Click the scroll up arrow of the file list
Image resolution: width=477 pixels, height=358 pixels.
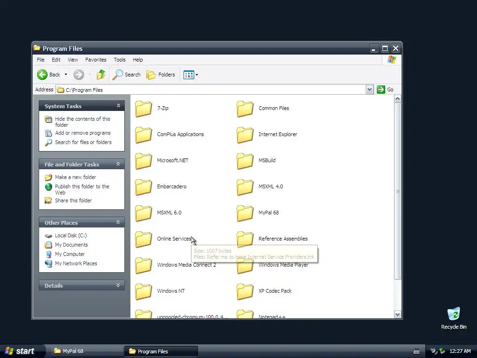point(398,99)
